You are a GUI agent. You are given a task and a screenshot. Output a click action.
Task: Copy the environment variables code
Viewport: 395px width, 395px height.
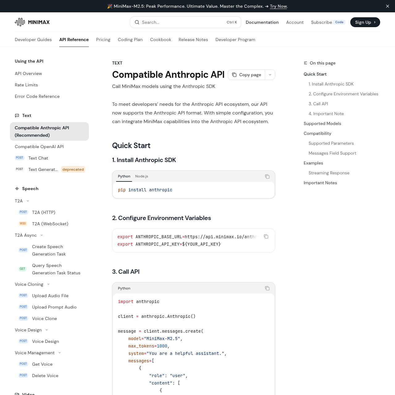point(266,236)
